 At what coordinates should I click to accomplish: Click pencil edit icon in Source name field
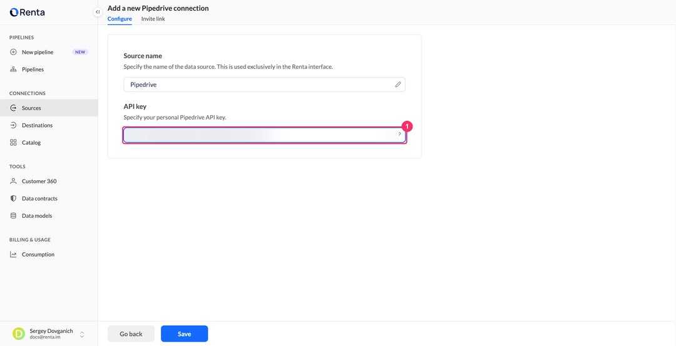coord(398,85)
